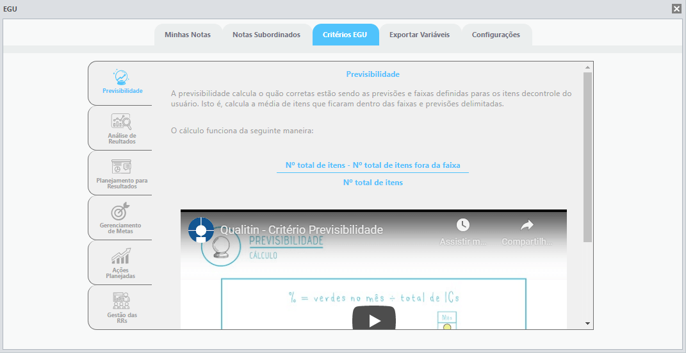Select the Gerenciamento de Metas target icon
This screenshot has width=686, height=353.
click(121, 211)
